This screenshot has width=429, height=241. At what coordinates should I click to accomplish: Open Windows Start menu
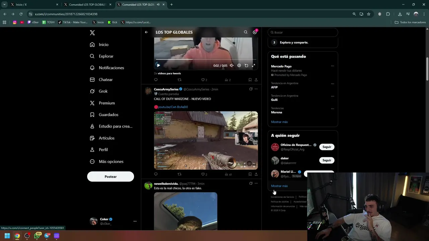7,236
